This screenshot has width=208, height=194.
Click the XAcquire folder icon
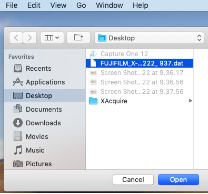pos(93,101)
